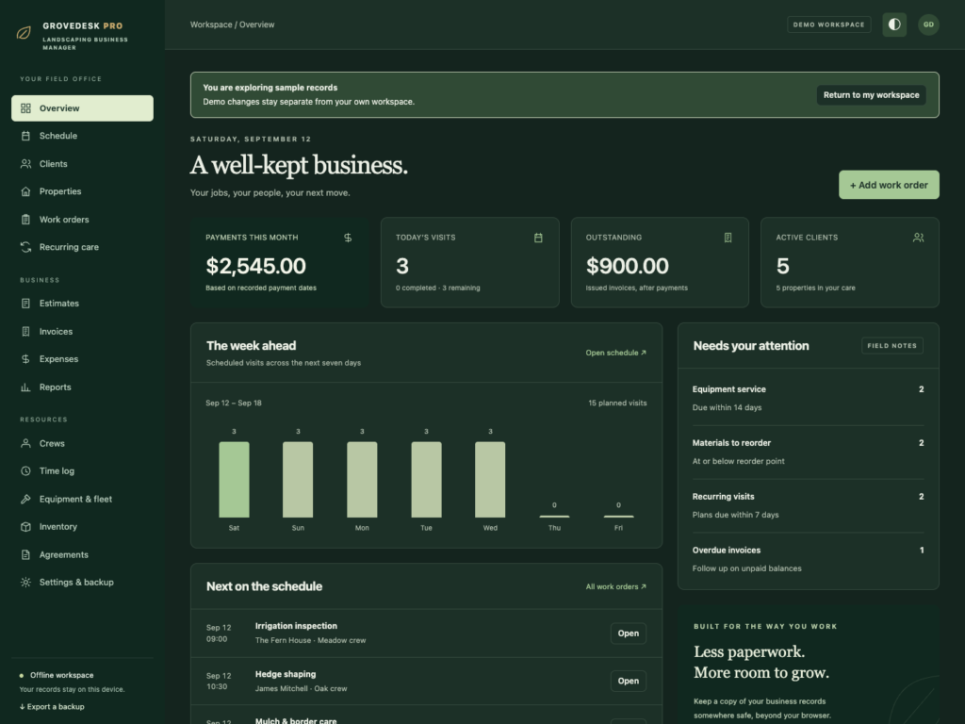Click the Reports bar chart icon
Viewport: 965px width, 724px height.
click(x=25, y=387)
